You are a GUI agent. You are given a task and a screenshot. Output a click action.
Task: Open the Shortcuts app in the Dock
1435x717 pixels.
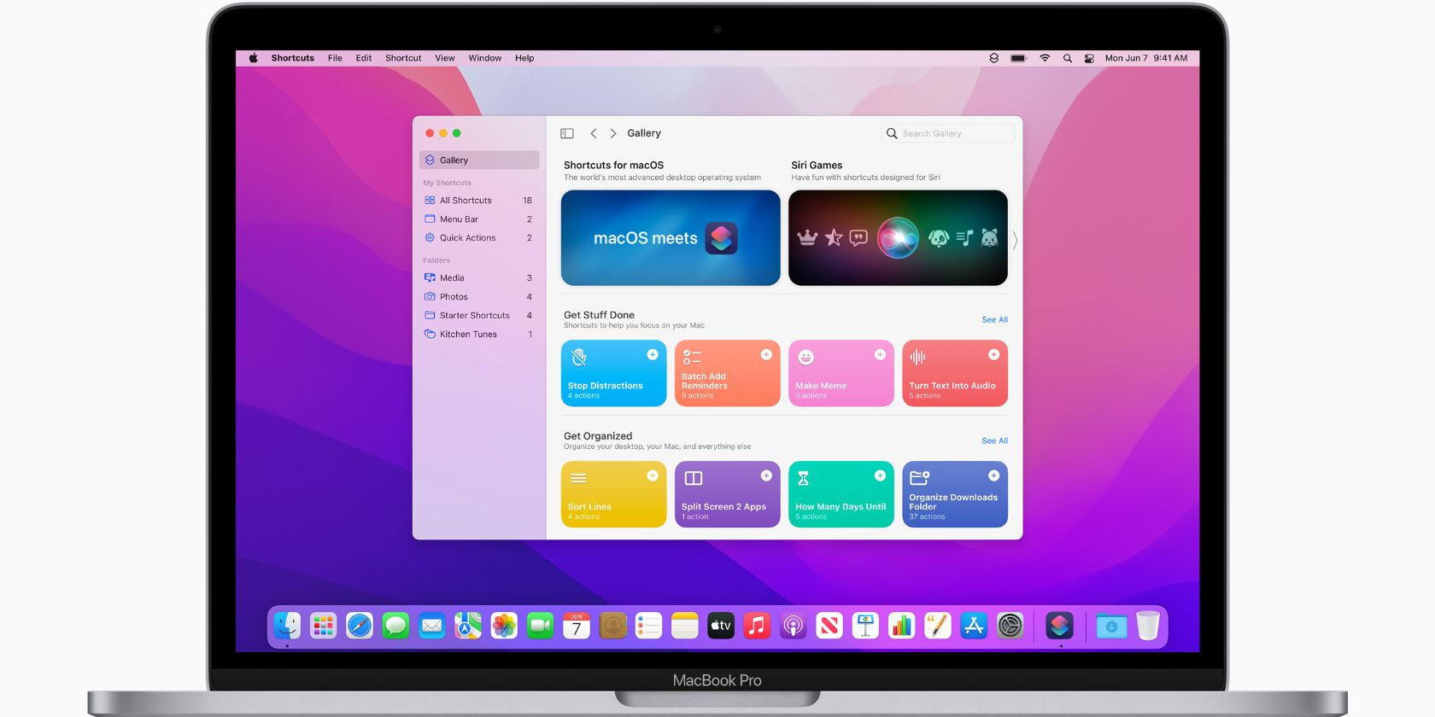1060,627
